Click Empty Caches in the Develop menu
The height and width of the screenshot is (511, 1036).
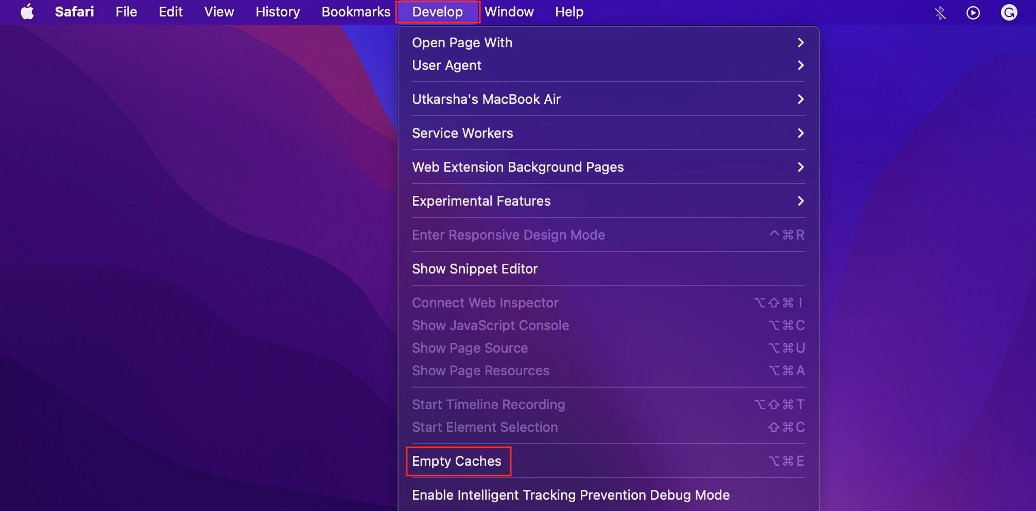(x=608, y=461)
